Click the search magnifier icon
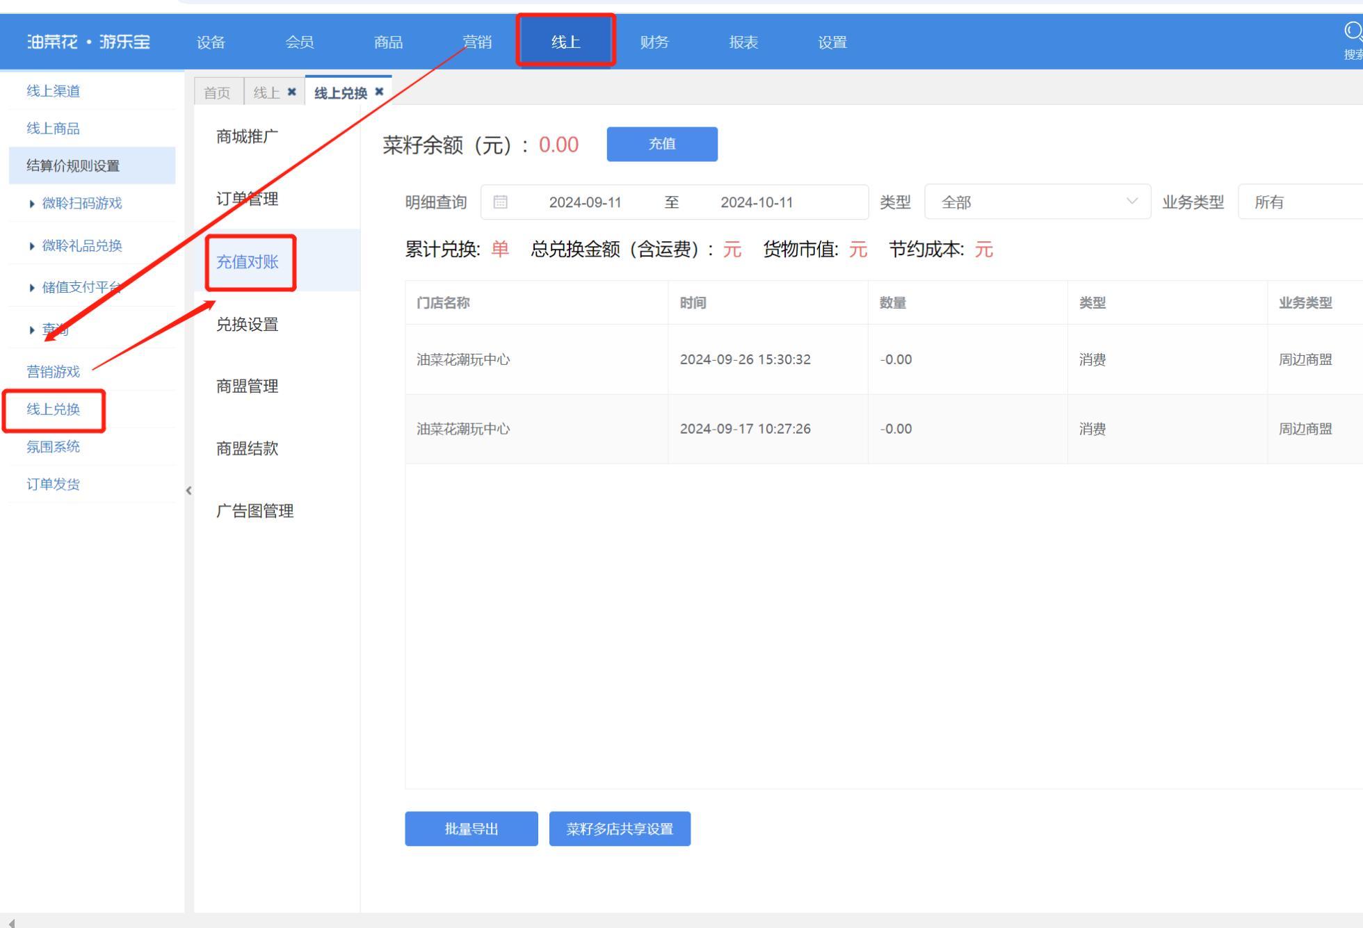Screen dimensions: 1363x928 tap(1353, 31)
